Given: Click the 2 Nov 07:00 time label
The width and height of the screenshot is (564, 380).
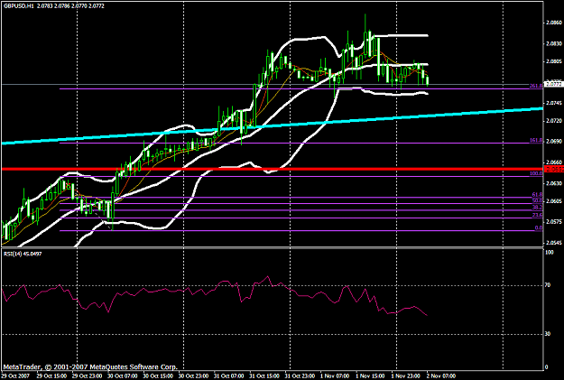Looking at the screenshot, I should 441,376.
